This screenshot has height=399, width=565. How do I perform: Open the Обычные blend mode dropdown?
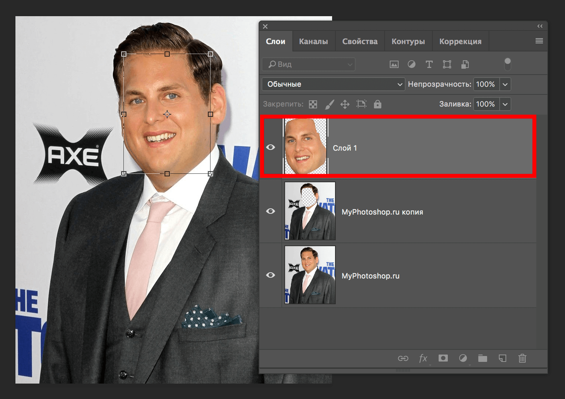333,85
